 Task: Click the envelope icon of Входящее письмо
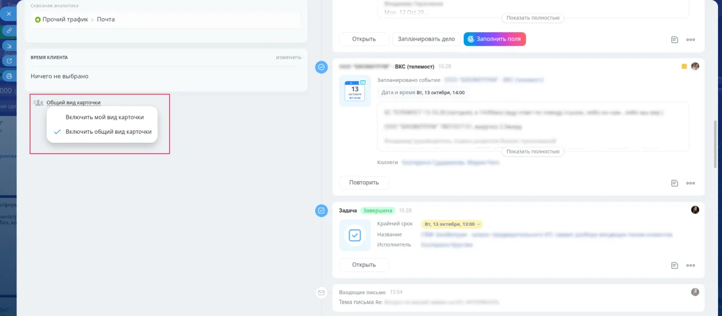tap(322, 293)
